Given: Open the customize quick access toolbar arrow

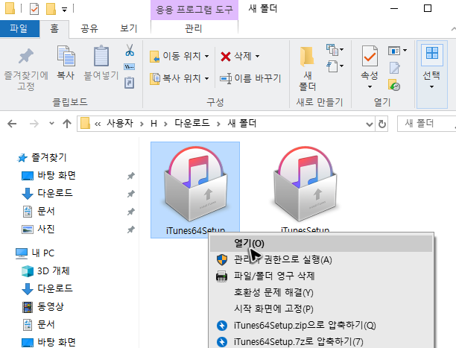Looking at the screenshot, I should coord(65,10).
